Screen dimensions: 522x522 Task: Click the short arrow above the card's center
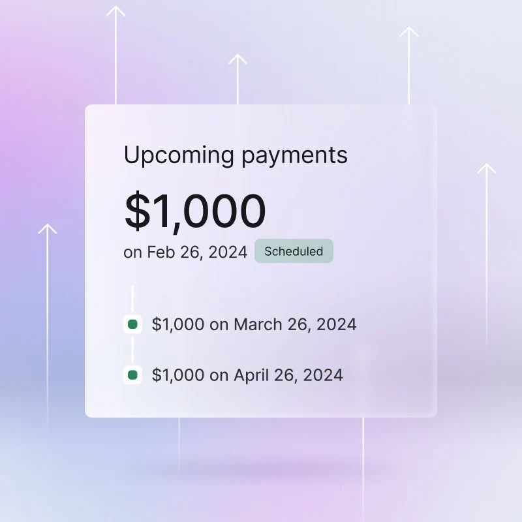pos(238,77)
